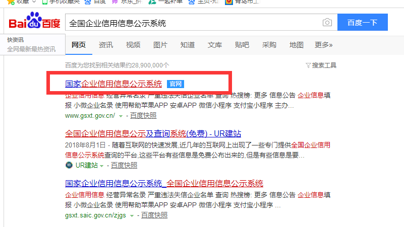Open the 知道 tab
Viewport: 404px width, 227px height.
[x=188, y=45]
